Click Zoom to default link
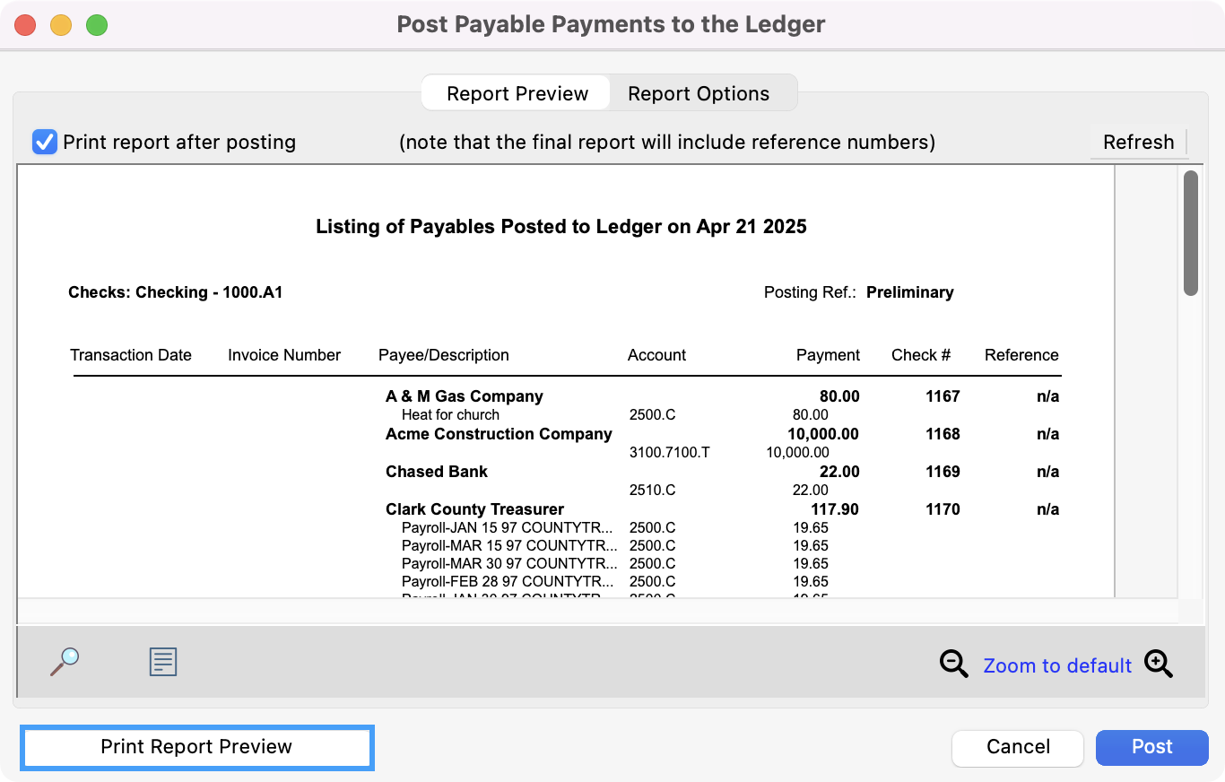1225x782 pixels. [x=1056, y=665]
